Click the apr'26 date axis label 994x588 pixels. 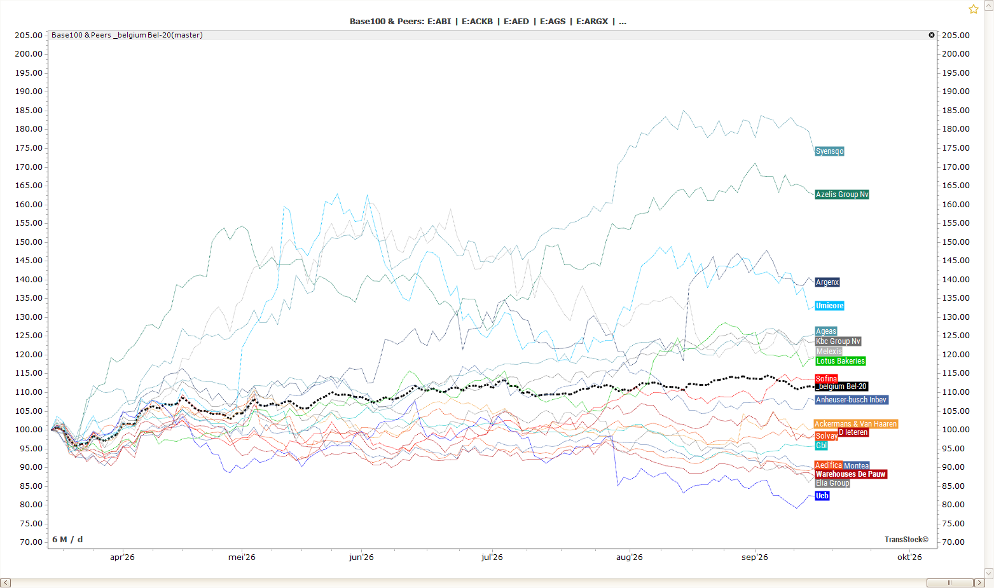point(122,557)
